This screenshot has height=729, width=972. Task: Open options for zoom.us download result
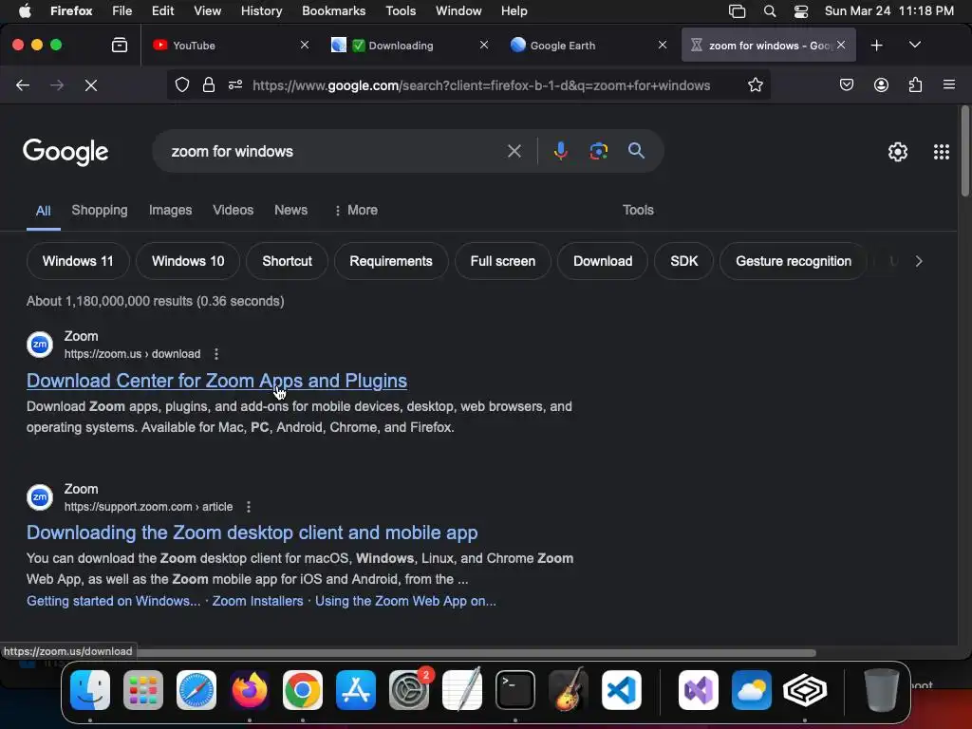216,354
